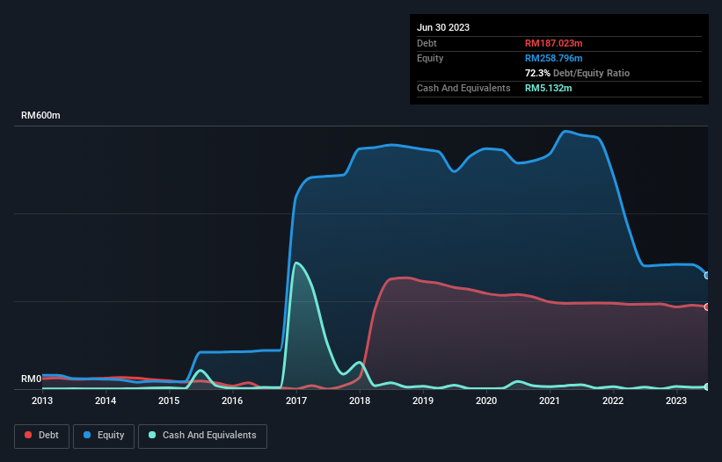Click the 2013 x-axis label
The image size is (722, 462).
pyautogui.click(x=42, y=401)
